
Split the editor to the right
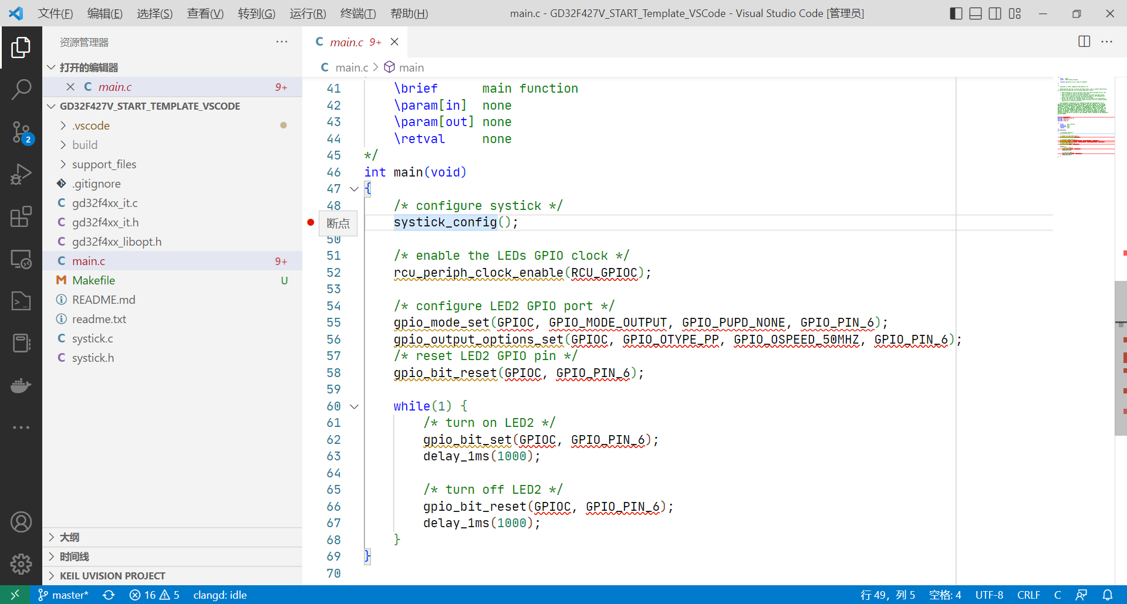[1084, 42]
